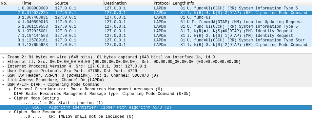The height and width of the screenshot is (121, 312).
Task: Sort packets by the Time column header
Action: click(37, 3)
